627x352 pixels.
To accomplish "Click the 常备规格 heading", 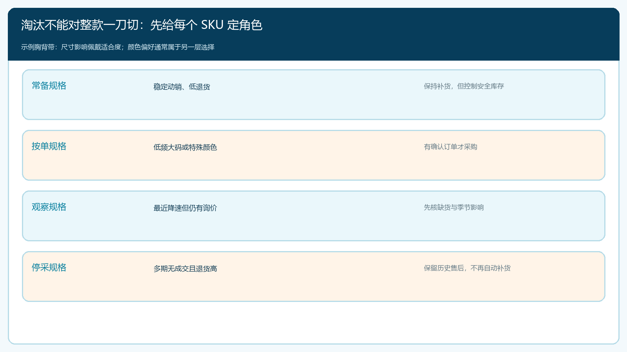I will tap(49, 86).
